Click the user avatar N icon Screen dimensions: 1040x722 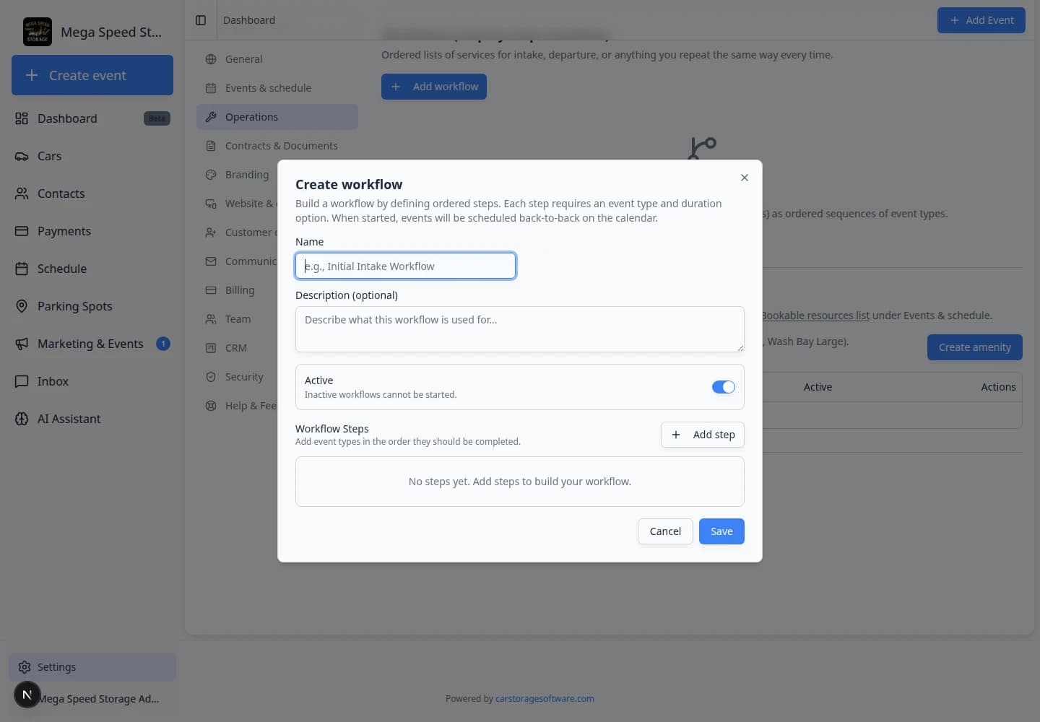click(27, 695)
